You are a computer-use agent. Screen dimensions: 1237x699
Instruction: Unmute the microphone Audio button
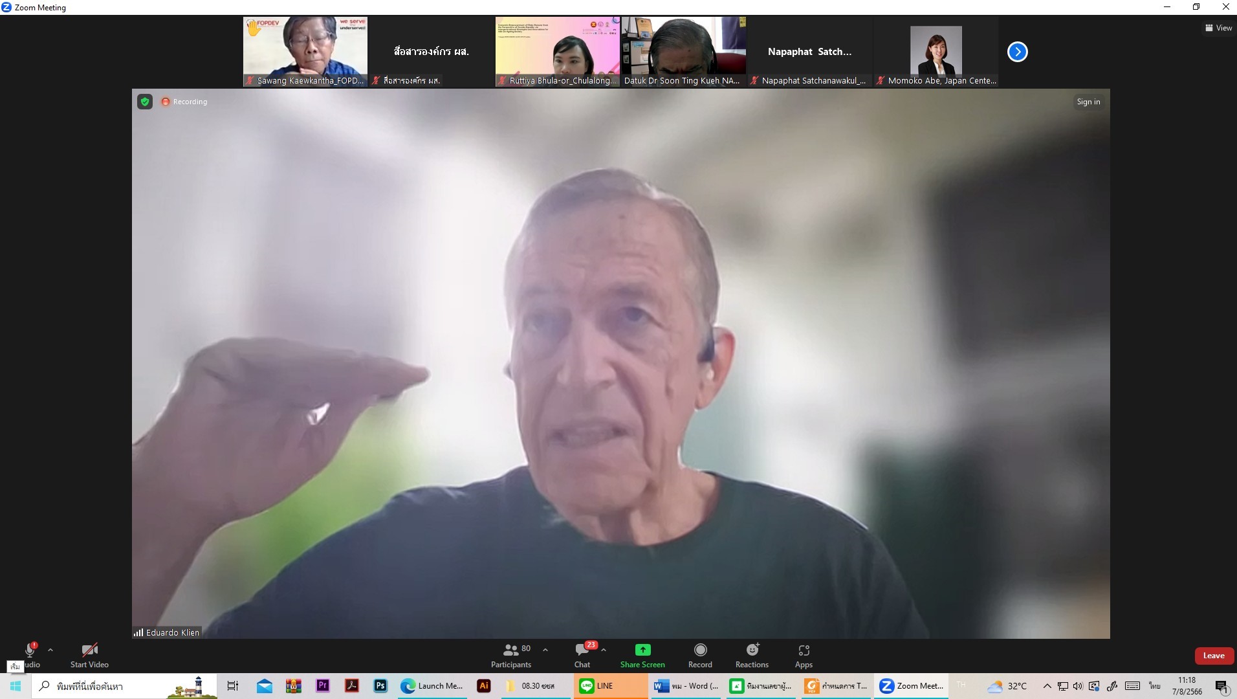[30, 655]
